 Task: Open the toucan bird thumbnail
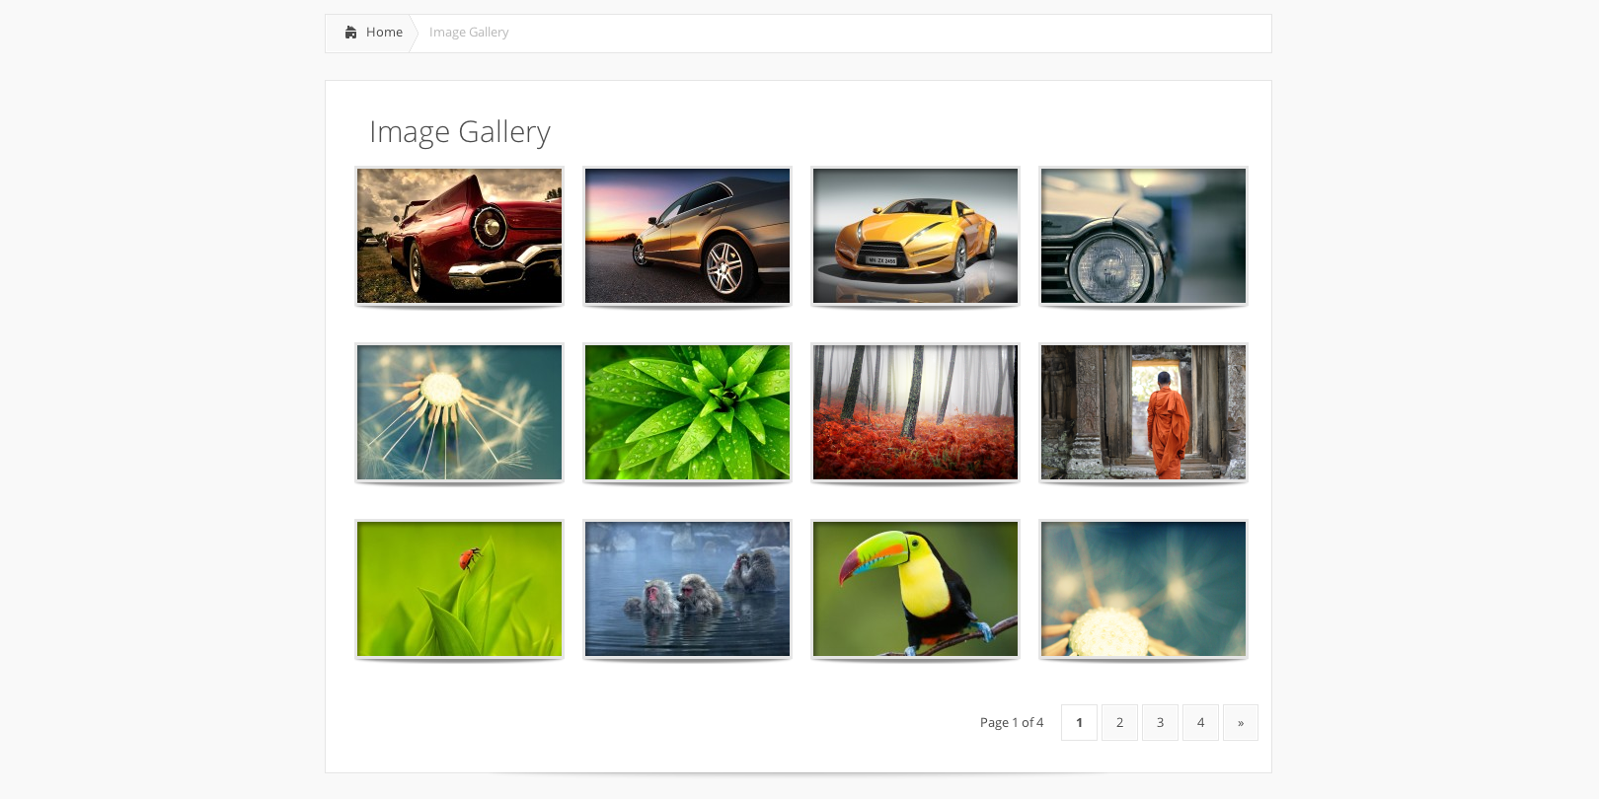[916, 589]
